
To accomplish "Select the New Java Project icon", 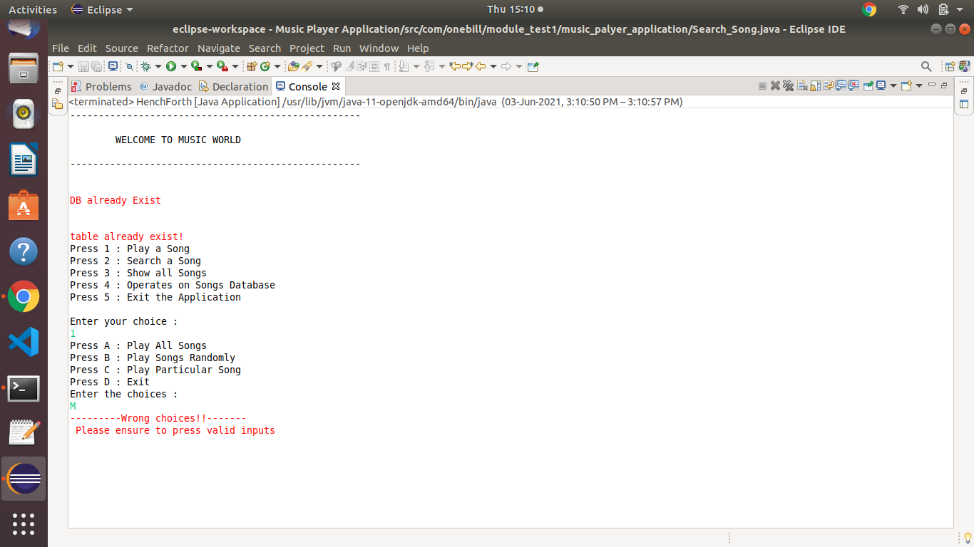I will click(251, 66).
